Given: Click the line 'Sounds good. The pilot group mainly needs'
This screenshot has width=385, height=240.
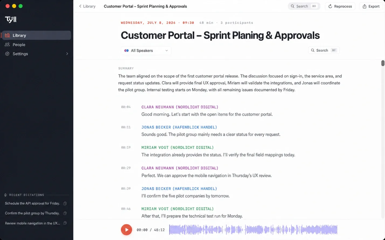Looking at the screenshot, I should click(x=211, y=134).
